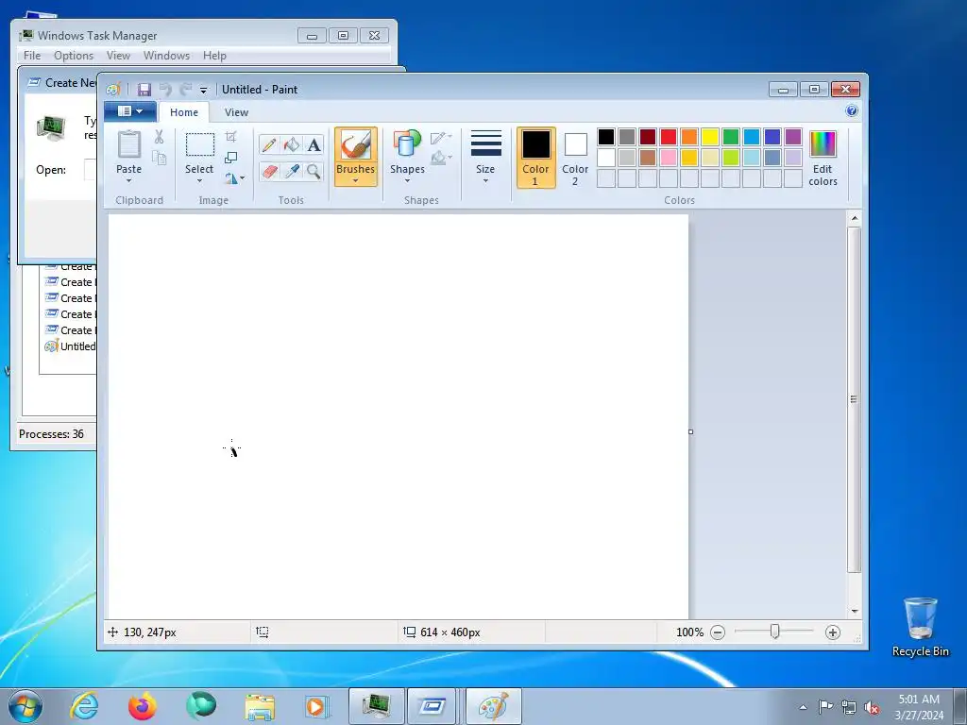This screenshot has width=967, height=725.
Task: Click the clock date in system tray
Action: [919, 707]
